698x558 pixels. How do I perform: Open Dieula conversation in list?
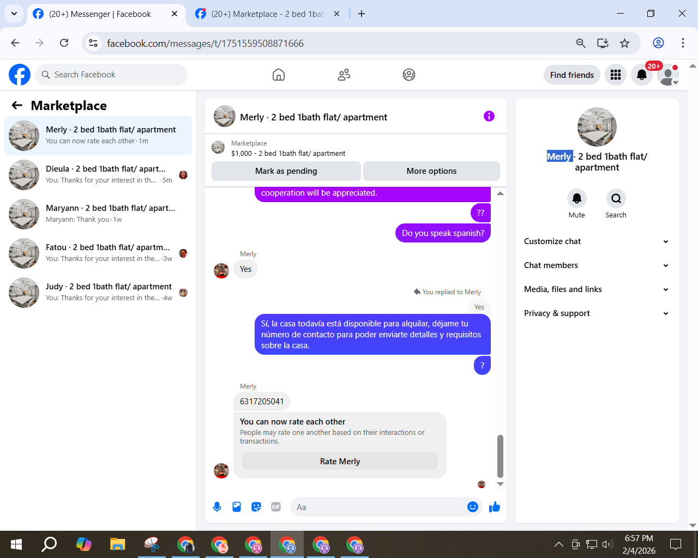pyautogui.click(x=98, y=174)
